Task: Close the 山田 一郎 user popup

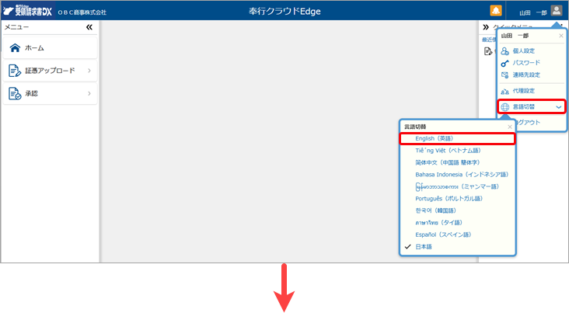Action: (x=561, y=36)
